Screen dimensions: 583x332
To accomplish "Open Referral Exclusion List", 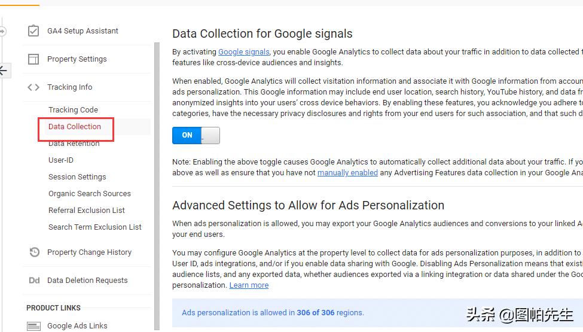I will coord(87,211).
